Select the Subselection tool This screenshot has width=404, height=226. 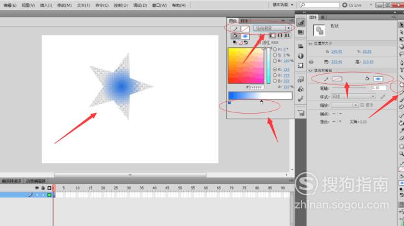click(x=401, y=32)
